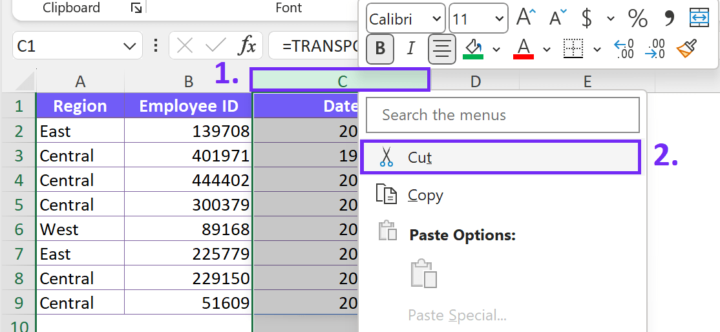Open Fill Color dropdown arrow
Screen dimensions: 720x332
496,49
